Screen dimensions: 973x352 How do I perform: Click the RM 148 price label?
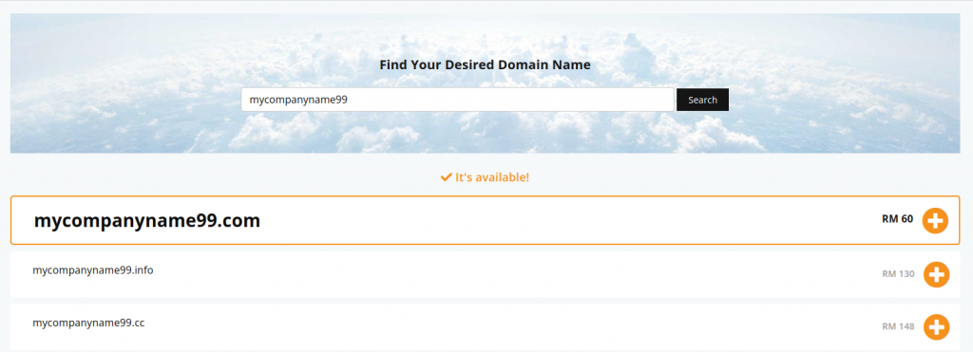898,326
